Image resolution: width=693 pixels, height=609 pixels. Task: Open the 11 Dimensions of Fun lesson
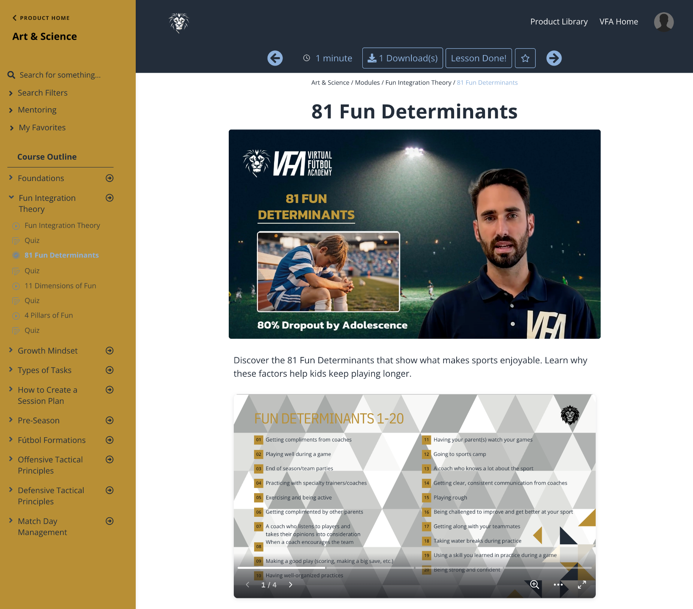click(60, 286)
